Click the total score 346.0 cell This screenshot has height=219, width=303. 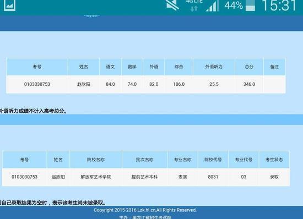[x=249, y=84]
